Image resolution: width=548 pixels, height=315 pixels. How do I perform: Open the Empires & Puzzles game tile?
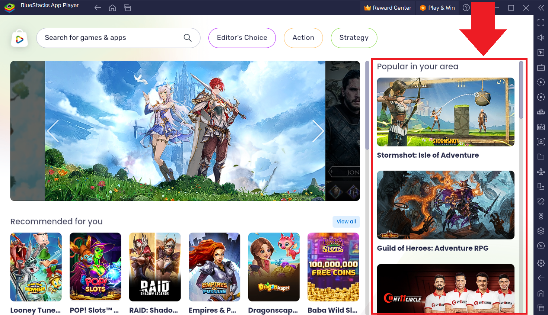(x=214, y=267)
